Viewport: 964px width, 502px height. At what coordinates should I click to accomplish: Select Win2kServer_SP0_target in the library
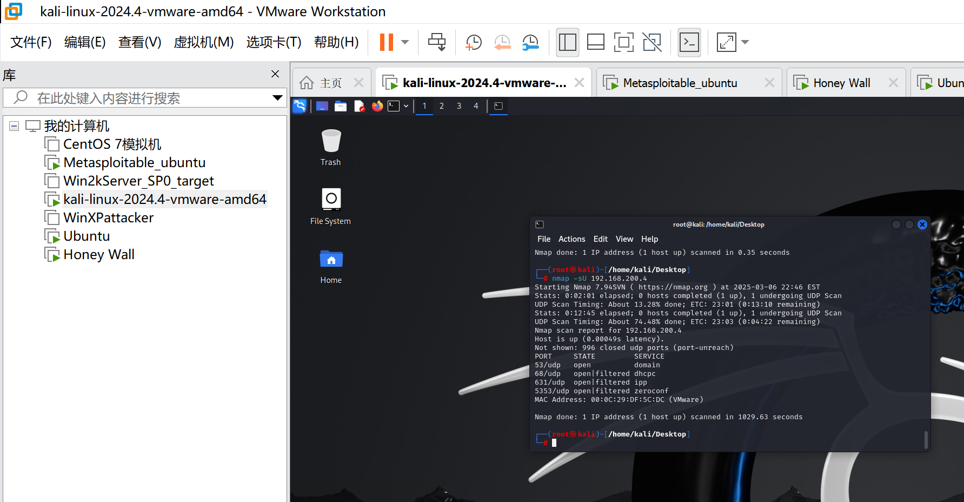pyautogui.click(x=138, y=181)
